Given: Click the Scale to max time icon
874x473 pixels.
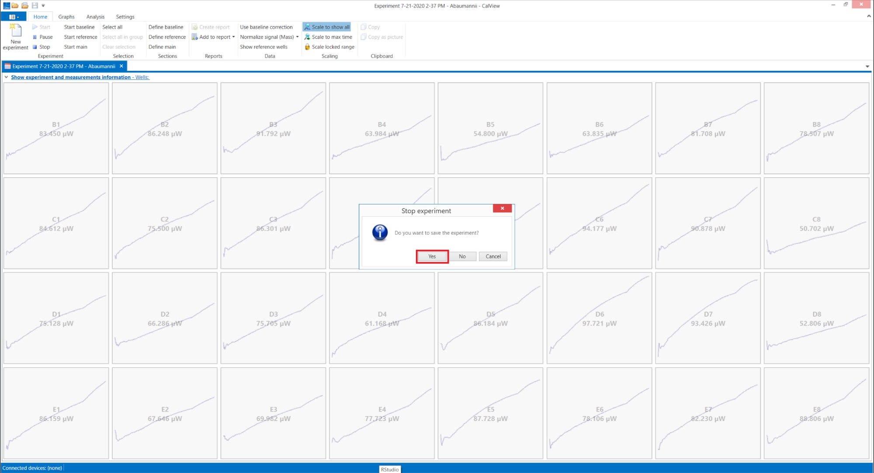Looking at the screenshot, I should coord(307,37).
